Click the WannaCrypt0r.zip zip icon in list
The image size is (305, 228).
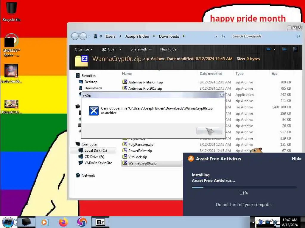click(125, 163)
